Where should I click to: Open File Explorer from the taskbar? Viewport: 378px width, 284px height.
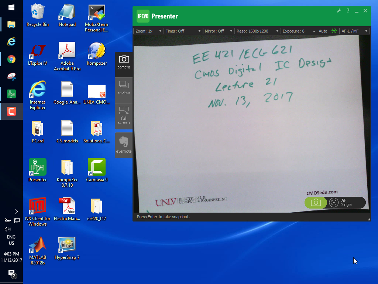click(x=11, y=24)
